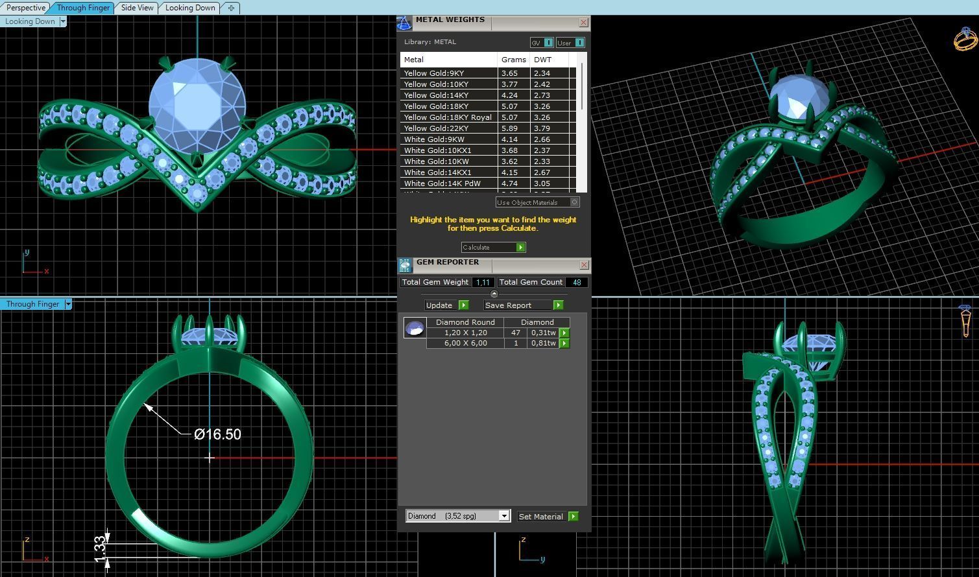Click green arrow on 1,20 X 1,20 row

[564, 333]
